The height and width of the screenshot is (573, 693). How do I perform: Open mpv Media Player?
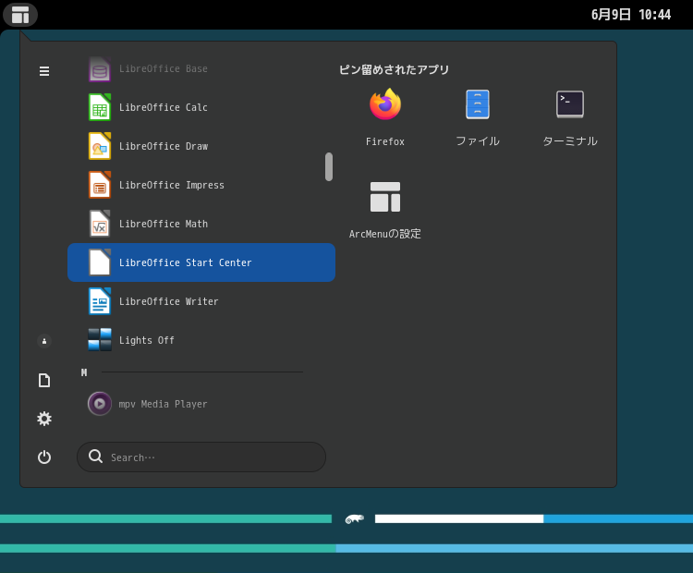pyautogui.click(x=201, y=404)
